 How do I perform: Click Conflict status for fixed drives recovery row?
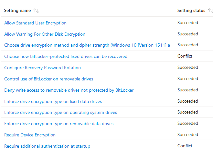(x=185, y=56)
